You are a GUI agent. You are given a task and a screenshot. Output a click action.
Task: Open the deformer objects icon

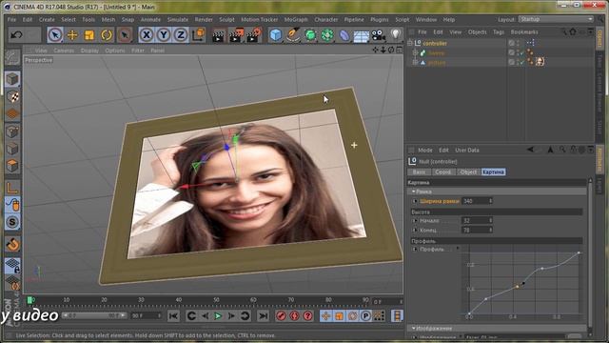tap(344, 35)
